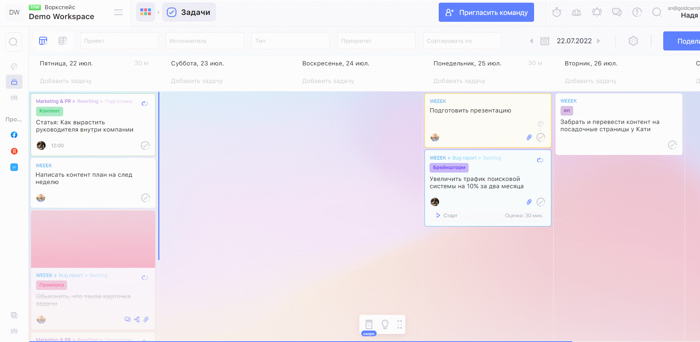Start timer with Старт on traffic task

coord(447,216)
